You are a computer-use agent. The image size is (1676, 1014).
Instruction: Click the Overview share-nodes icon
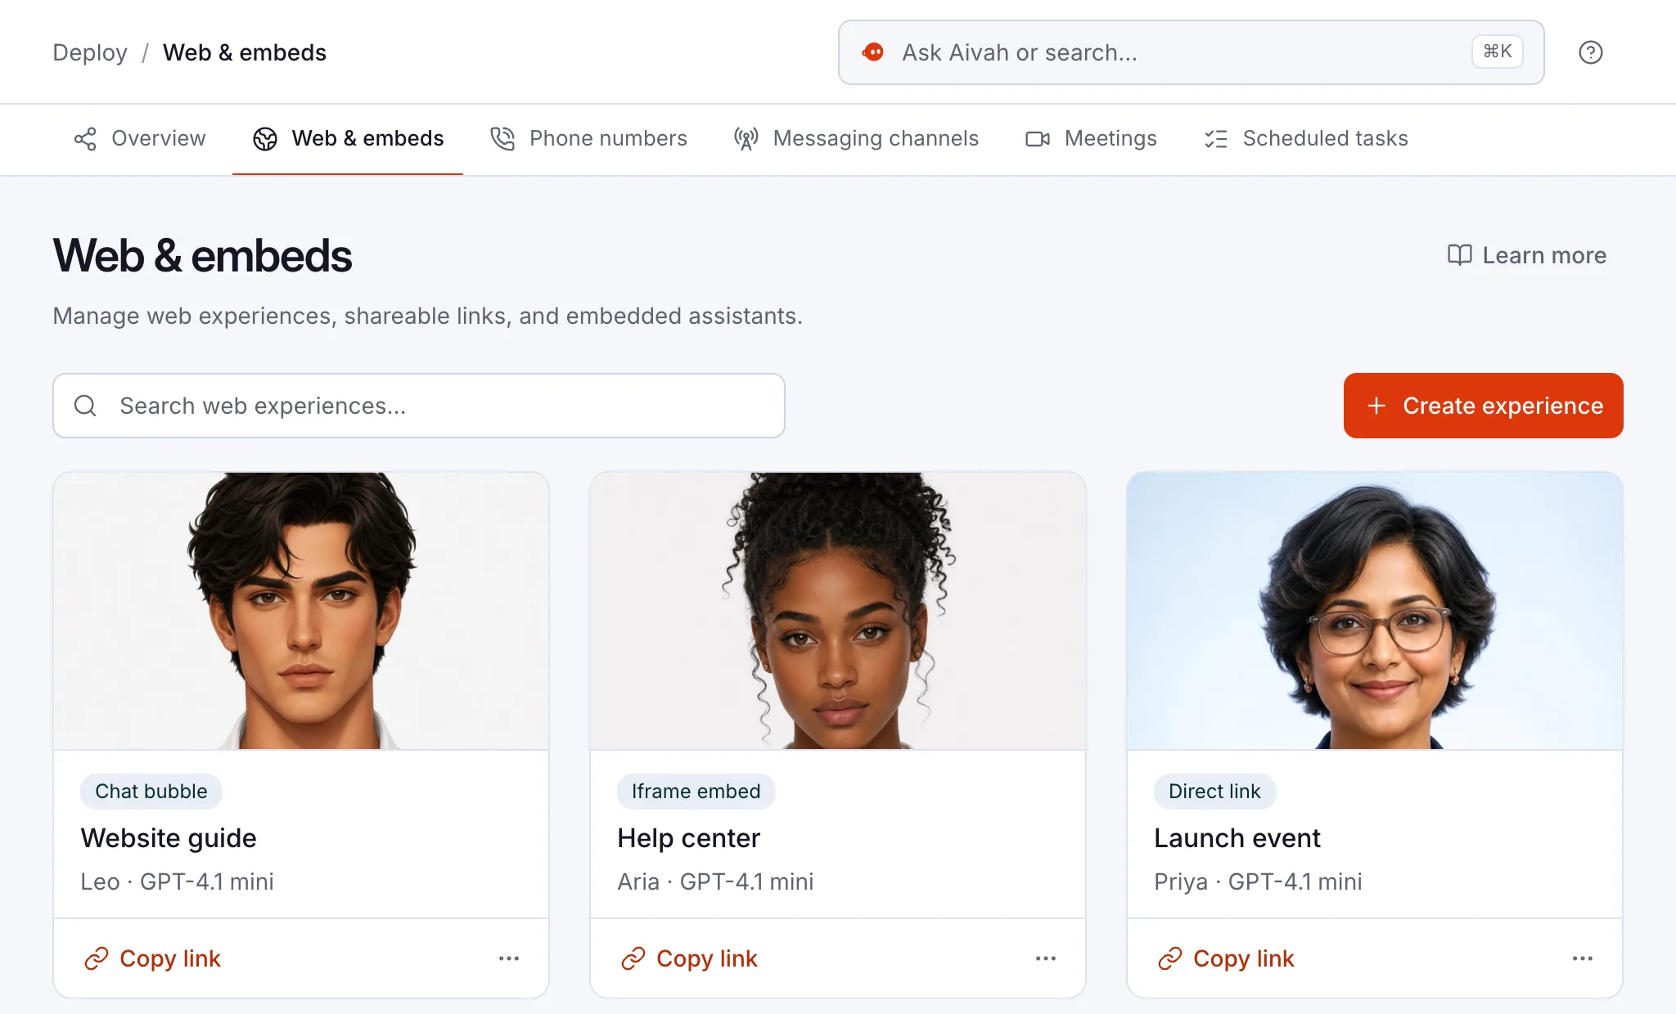click(x=85, y=139)
